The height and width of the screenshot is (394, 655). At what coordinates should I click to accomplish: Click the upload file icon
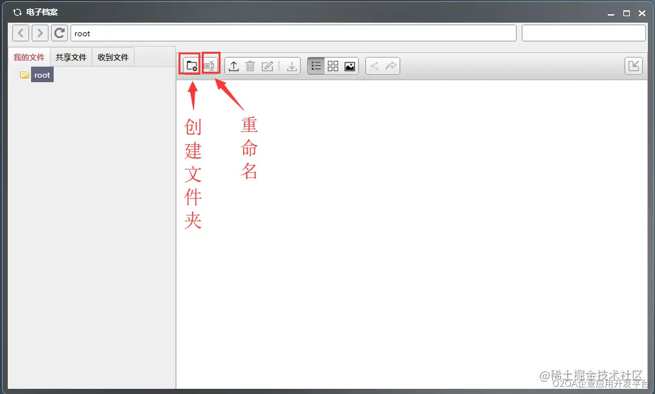coord(234,66)
